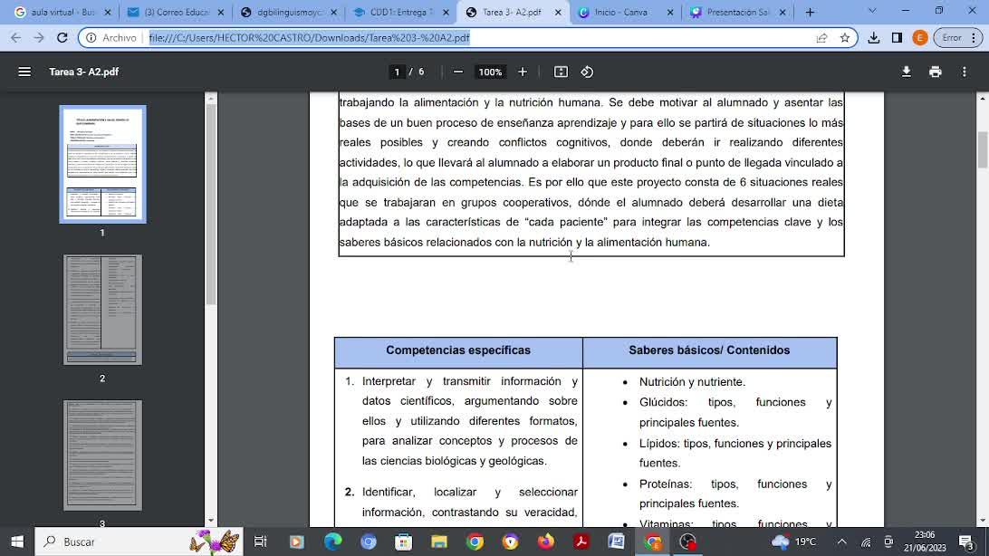Open the PDF viewer more actions menu
989x556 pixels.
click(x=965, y=72)
